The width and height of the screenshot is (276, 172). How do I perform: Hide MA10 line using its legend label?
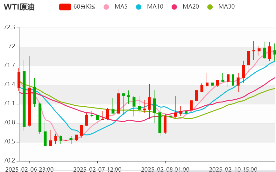pyautogui.click(x=155, y=7)
